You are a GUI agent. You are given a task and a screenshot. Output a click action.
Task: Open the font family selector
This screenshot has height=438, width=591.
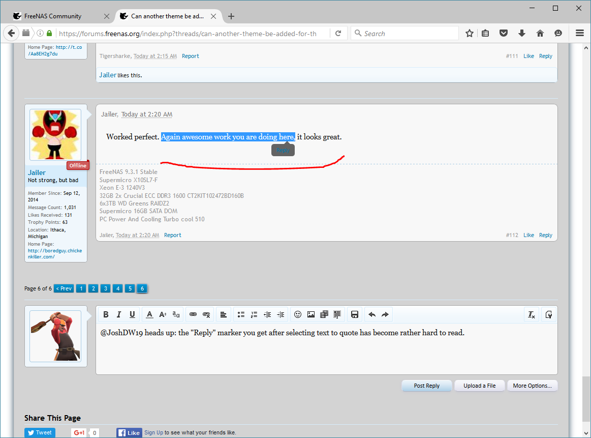[176, 314]
